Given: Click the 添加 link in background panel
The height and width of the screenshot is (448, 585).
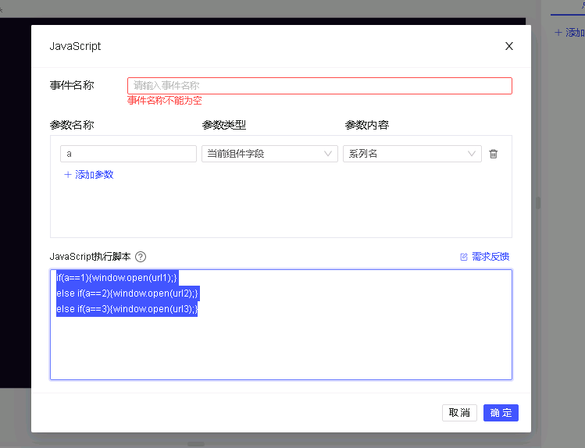Looking at the screenshot, I should click(x=569, y=33).
